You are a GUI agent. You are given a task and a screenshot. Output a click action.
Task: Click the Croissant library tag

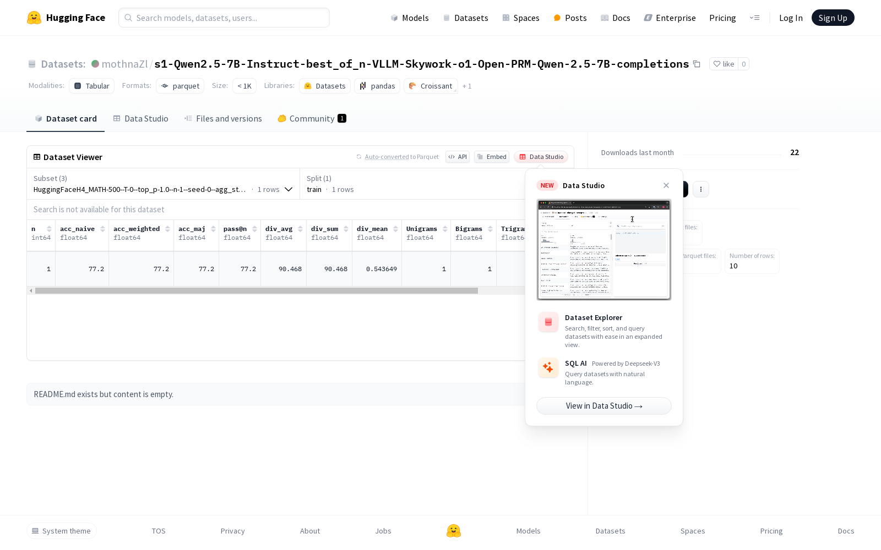tap(431, 86)
